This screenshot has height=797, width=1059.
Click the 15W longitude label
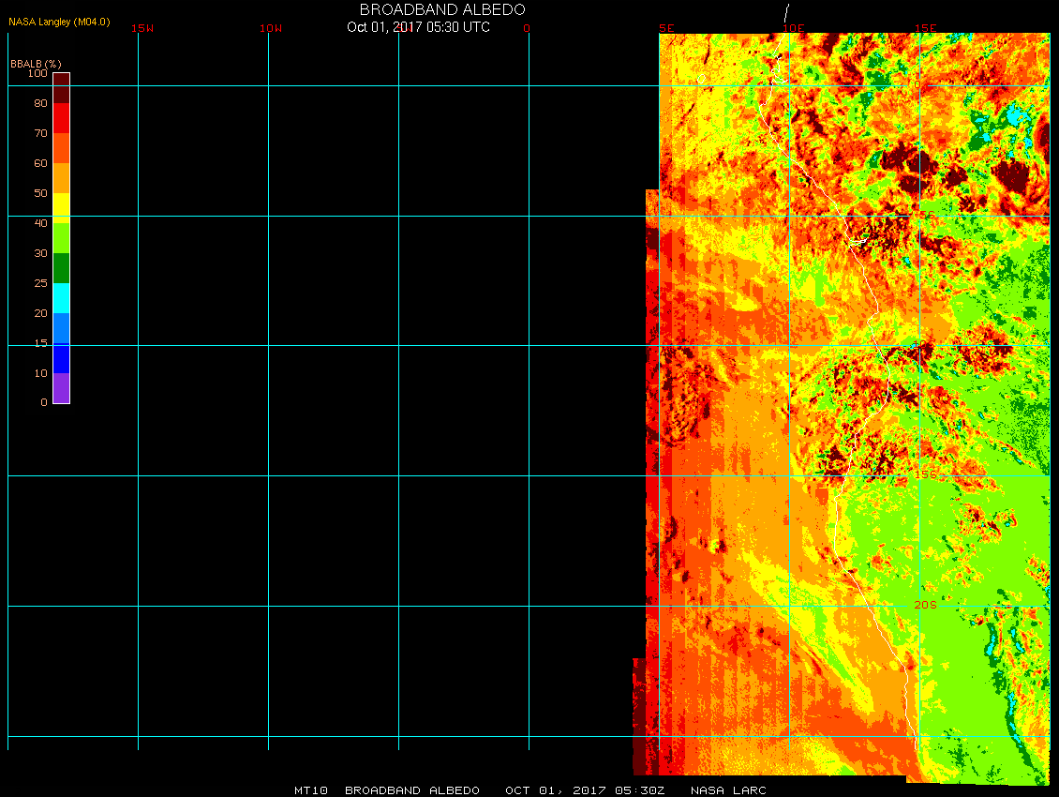pos(142,28)
